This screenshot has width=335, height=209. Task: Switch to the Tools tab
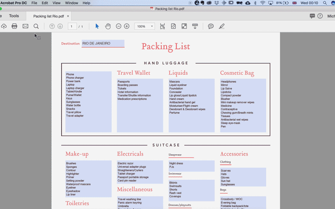pyautogui.click(x=14, y=16)
